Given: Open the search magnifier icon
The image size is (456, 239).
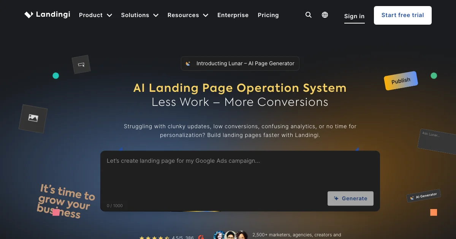Looking at the screenshot, I should pos(309,15).
